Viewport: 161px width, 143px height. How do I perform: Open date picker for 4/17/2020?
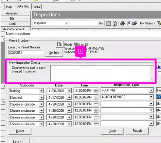click(69, 97)
